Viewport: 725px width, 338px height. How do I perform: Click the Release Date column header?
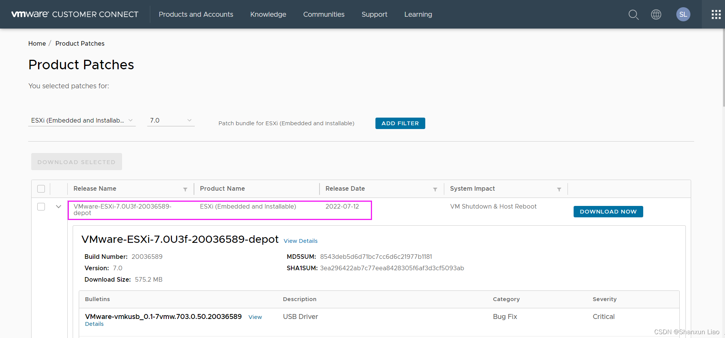point(345,188)
